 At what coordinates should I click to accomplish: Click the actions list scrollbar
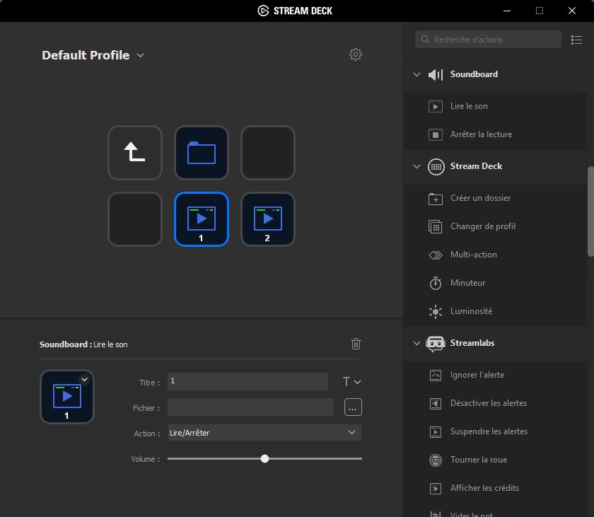pyautogui.click(x=590, y=211)
